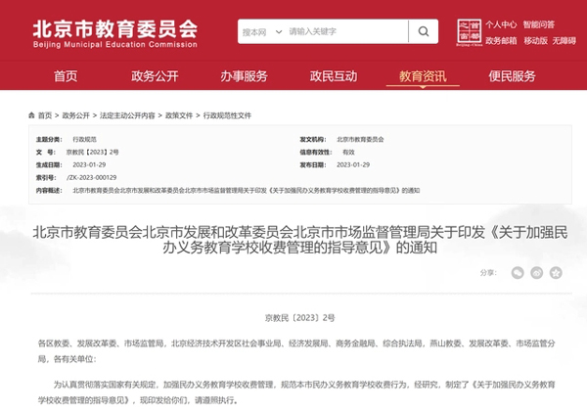This screenshot has width=587, height=410.
Task: Click the home icon in breadcrumb
Action: point(31,115)
